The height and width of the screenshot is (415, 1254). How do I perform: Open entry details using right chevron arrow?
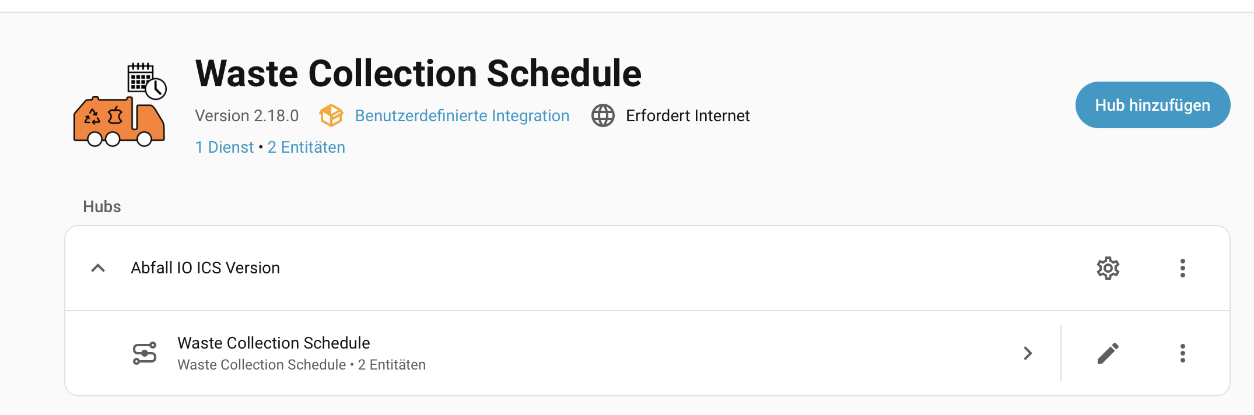[x=1028, y=353]
